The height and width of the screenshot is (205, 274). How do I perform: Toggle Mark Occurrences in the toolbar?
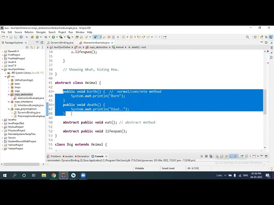(x=100, y=37)
